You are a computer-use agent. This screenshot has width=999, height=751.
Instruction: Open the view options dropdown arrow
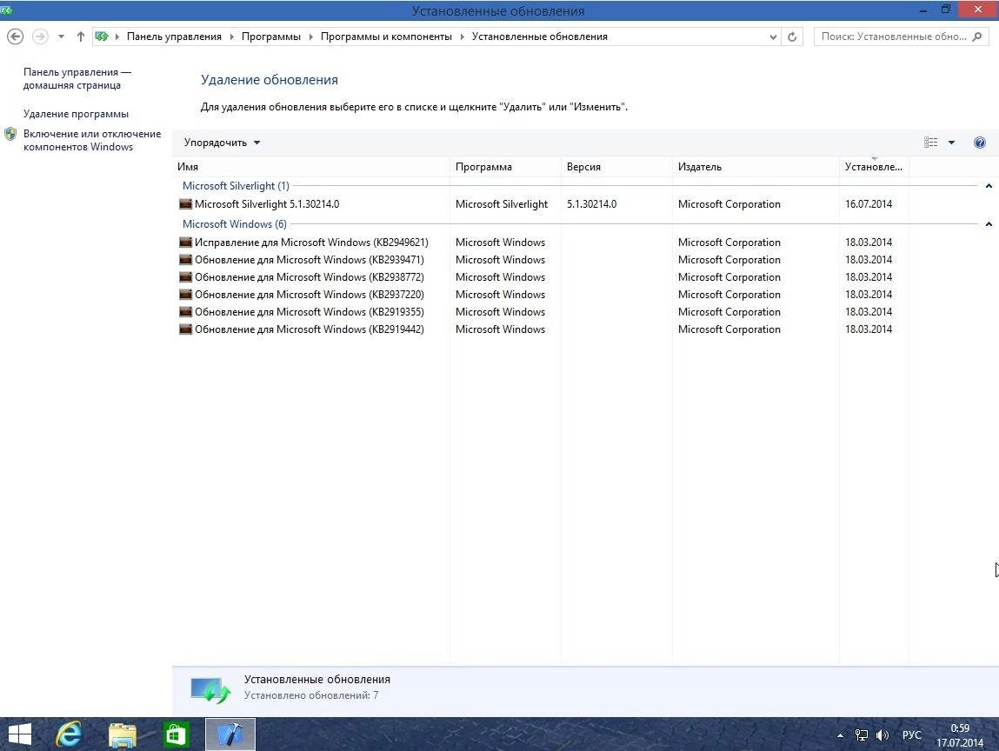[951, 143]
